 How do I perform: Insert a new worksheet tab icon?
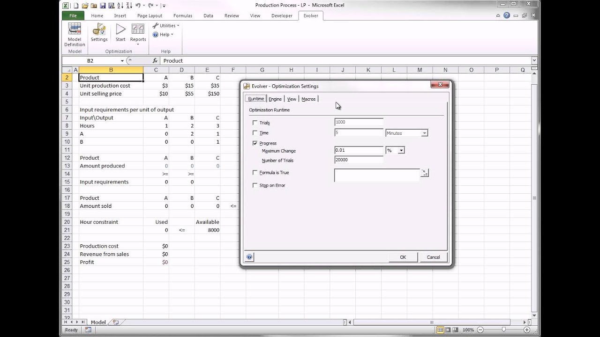coord(116,322)
